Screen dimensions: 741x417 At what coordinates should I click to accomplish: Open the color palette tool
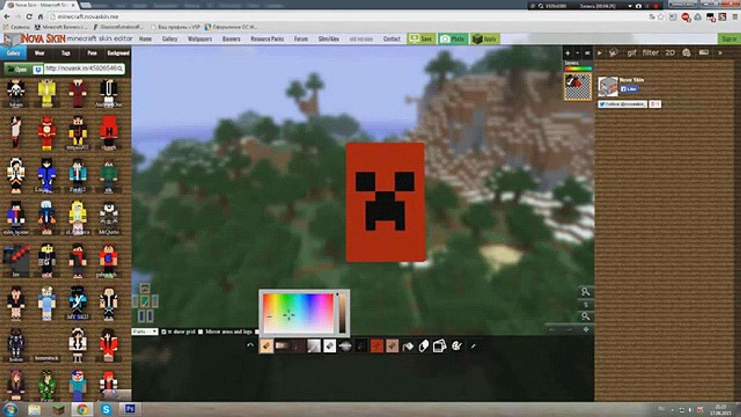click(456, 346)
